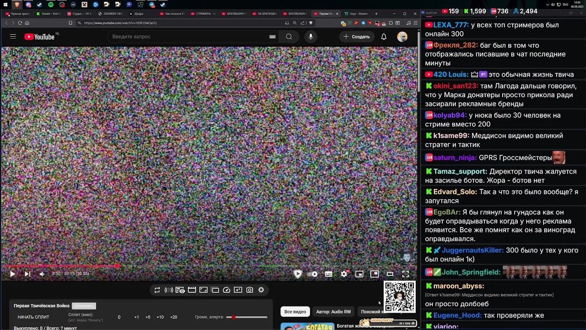Click chat username Tamaz_support
586x330 pixels.
click(460, 172)
